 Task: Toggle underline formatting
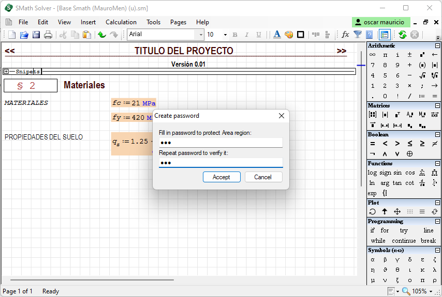258,35
